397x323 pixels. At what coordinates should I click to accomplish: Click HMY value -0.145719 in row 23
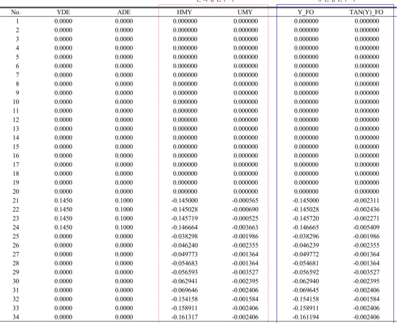(x=184, y=219)
